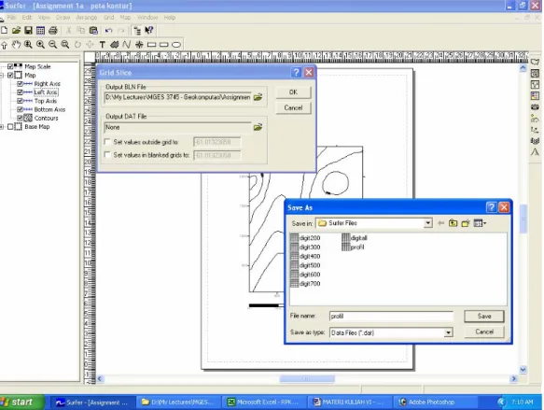Click the Contour Map icon in right toolbar
The height and width of the screenshot is (410, 544).
535,73
